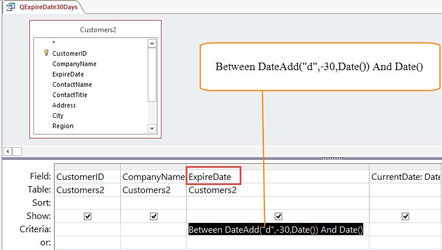Screen dimensions: 442x250
Task: Select CompanyName in the Customers2 field list
Action: pyautogui.click(x=74, y=64)
